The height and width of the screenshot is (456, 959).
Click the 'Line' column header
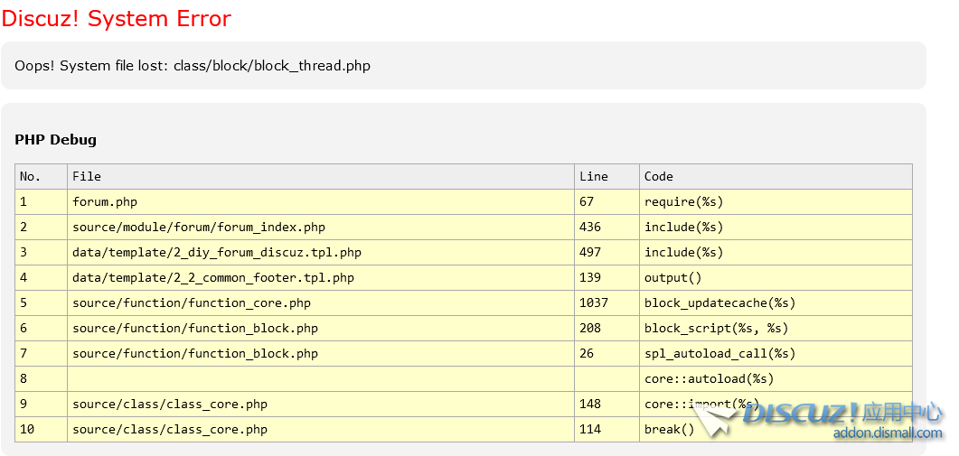coord(606,177)
